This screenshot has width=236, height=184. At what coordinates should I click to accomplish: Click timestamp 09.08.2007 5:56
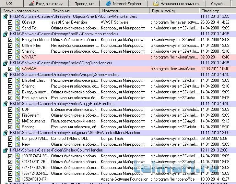[x=214, y=139]
